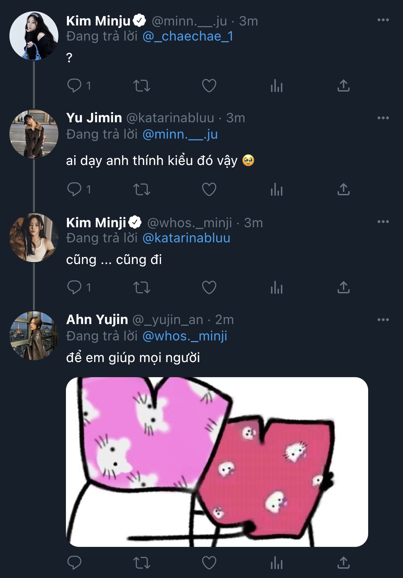Open more options on Kim Minji's tweet
This screenshot has height=578, width=403.
(383, 222)
